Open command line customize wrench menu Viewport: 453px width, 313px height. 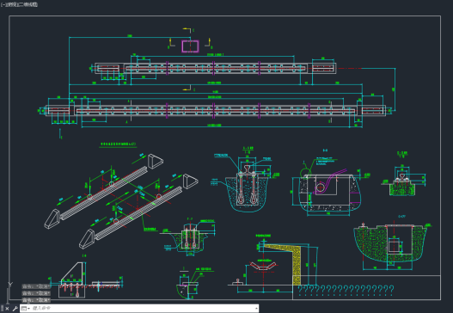click(15, 309)
